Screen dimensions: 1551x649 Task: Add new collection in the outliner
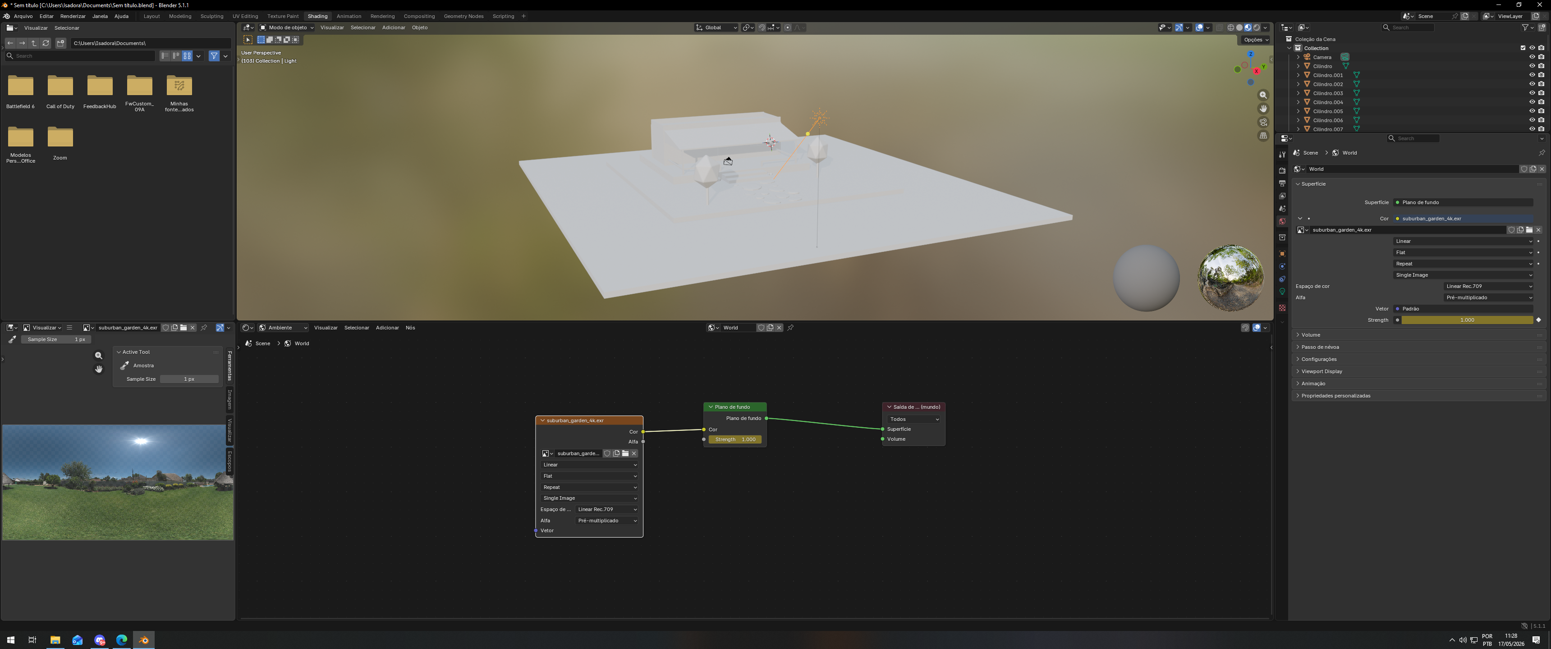[x=1542, y=27]
